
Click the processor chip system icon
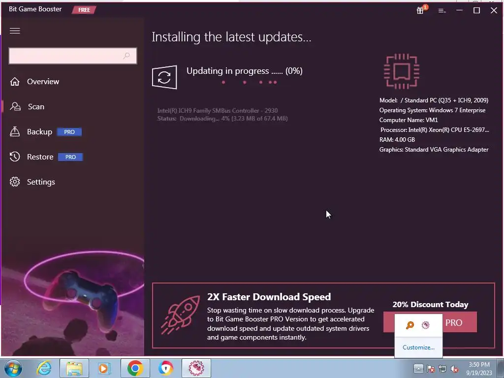pyautogui.click(x=402, y=71)
